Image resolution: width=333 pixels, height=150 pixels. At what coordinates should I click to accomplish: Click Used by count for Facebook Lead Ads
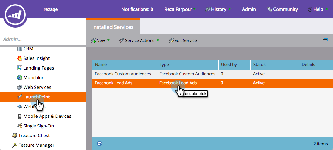pos(222,83)
